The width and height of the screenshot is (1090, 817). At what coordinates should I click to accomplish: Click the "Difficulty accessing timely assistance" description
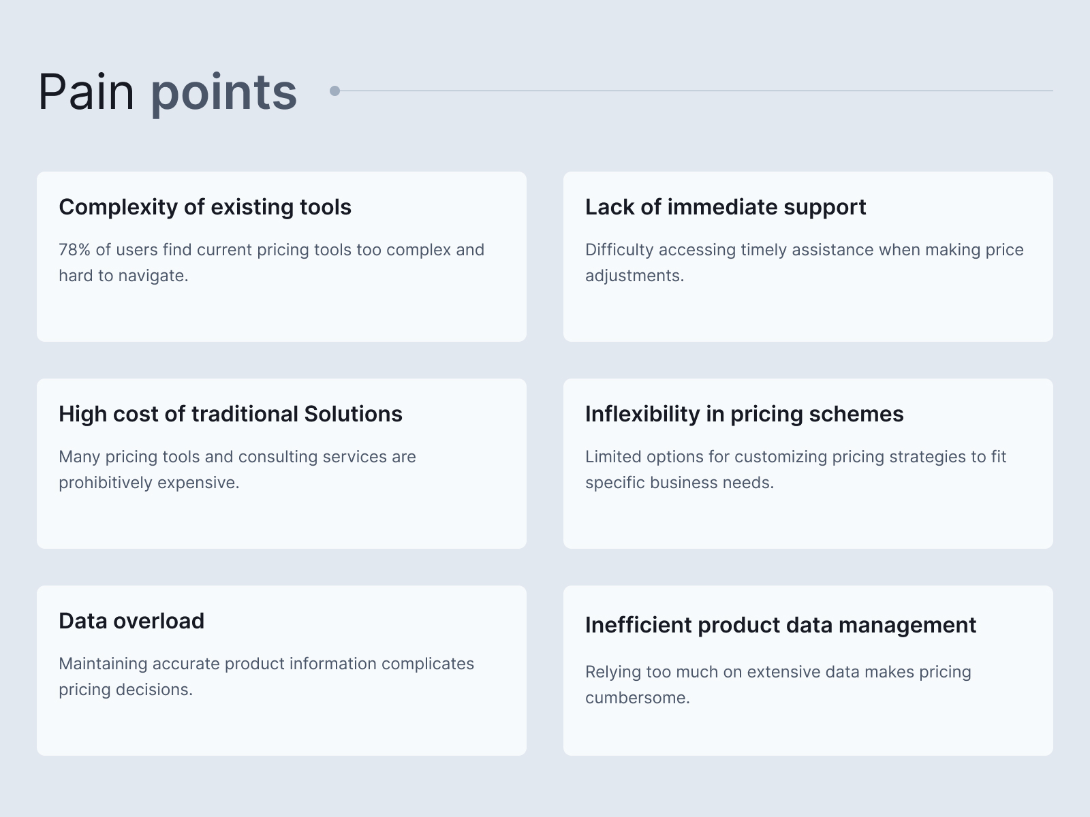click(x=804, y=250)
